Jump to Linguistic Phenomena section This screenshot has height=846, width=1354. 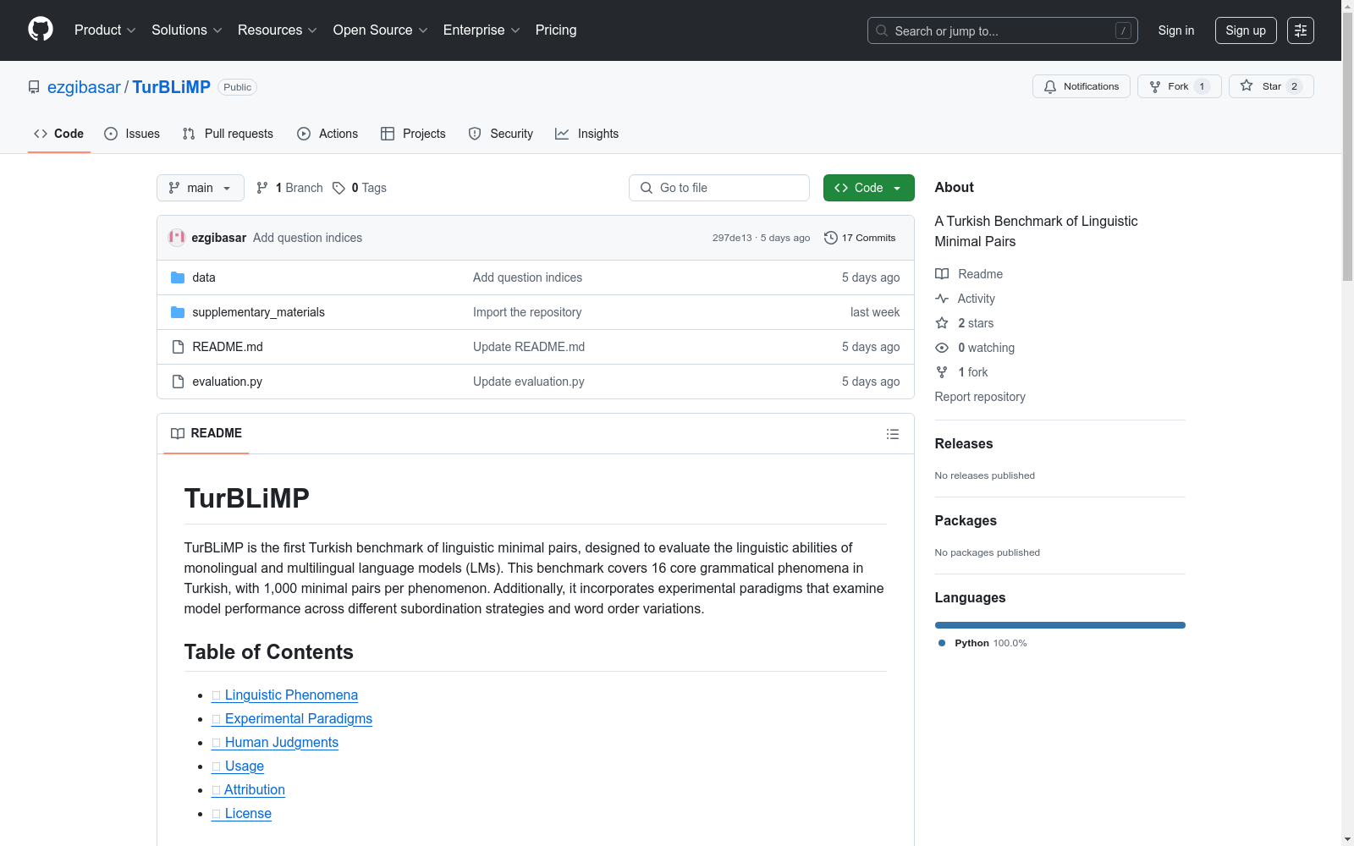point(285,695)
